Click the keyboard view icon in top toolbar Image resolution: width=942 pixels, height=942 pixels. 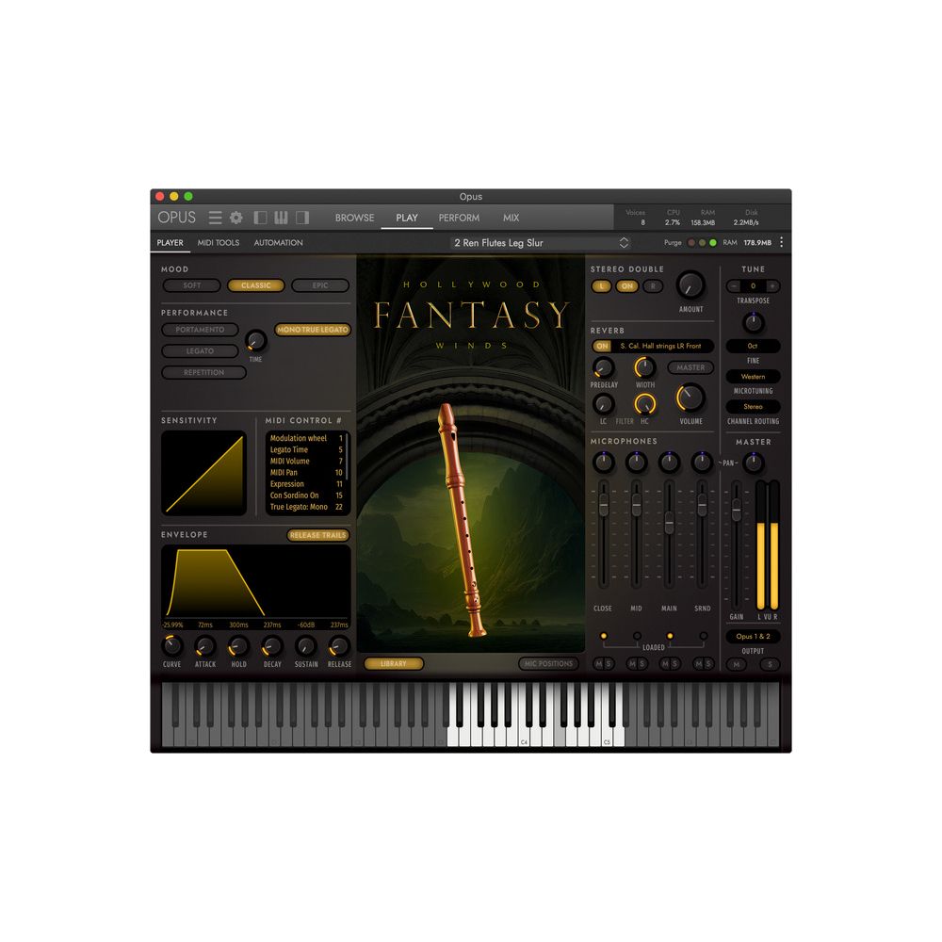(280, 218)
